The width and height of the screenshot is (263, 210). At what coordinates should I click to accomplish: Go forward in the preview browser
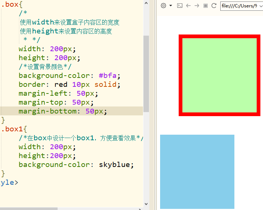point(197,6)
